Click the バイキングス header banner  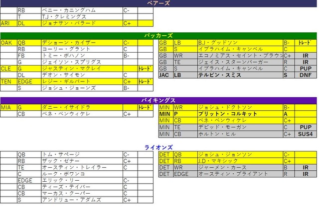(x=159, y=101)
